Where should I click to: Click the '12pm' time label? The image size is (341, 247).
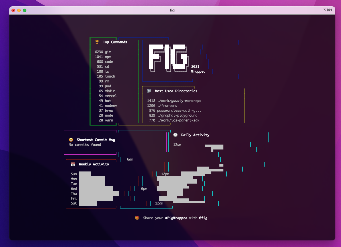pyautogui.click(x=165, y=174)
